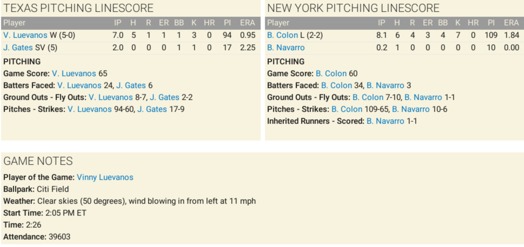The width and height of the screenshot is (524, 247).
Task: Open V. Luevanos in Ground Outs - Fly Outs
Action: pos(111,97)
